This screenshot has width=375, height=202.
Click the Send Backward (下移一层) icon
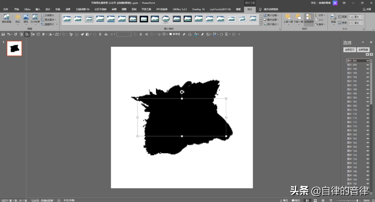(x=298, y=17)
